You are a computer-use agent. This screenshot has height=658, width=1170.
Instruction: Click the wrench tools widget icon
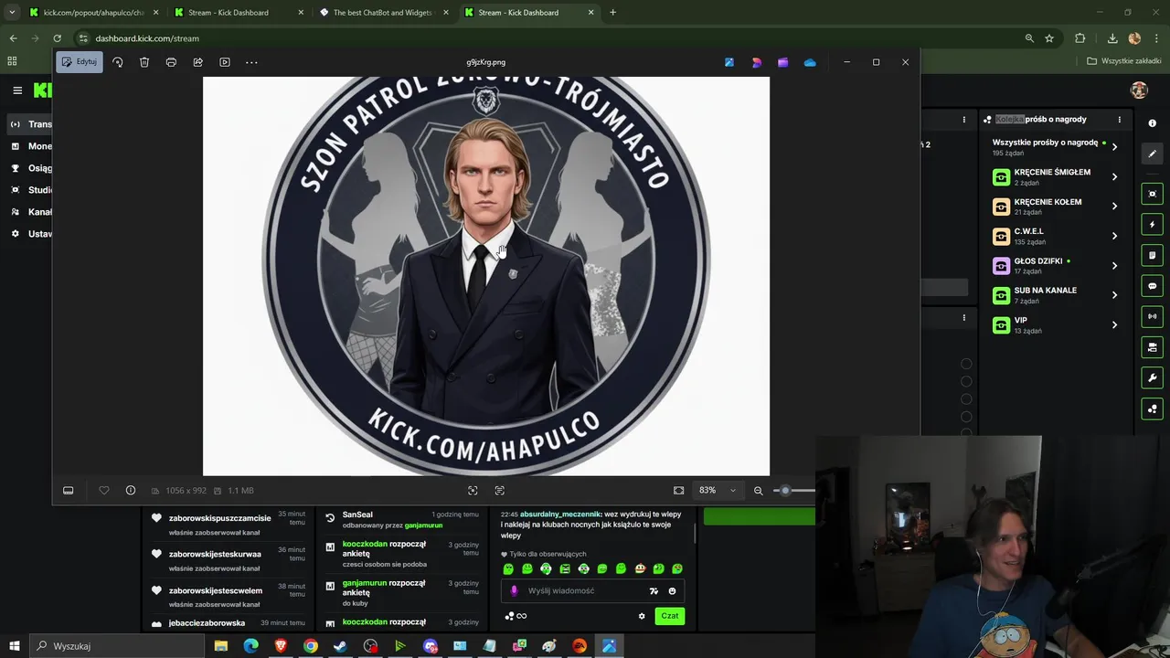point(1152,378)
